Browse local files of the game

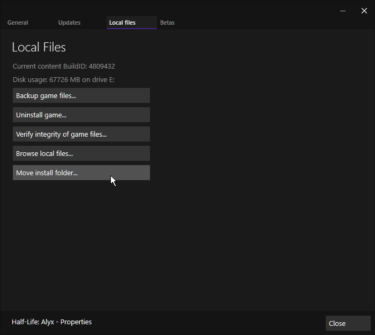click(81, 153)
